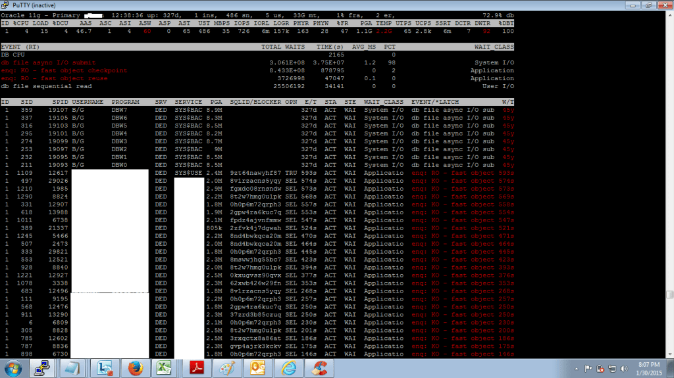Click the time value '878795'
Screen dimensions: 674x378
tap(332, 70)
